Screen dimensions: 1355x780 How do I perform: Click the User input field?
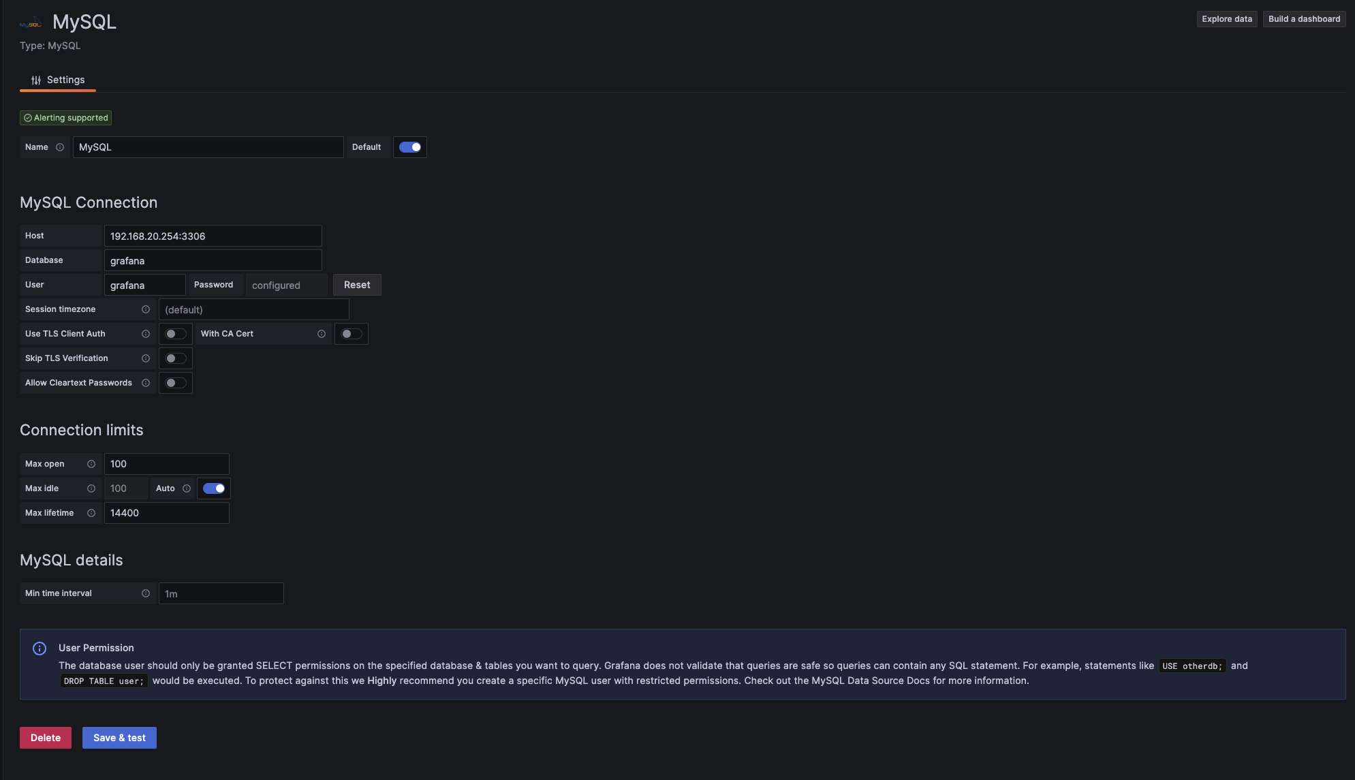point(145,285)
